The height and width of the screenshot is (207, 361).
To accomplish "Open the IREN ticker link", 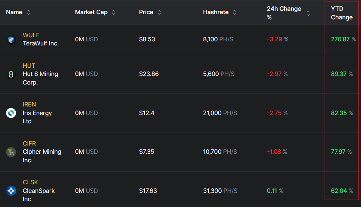I will tap(29, 104).
